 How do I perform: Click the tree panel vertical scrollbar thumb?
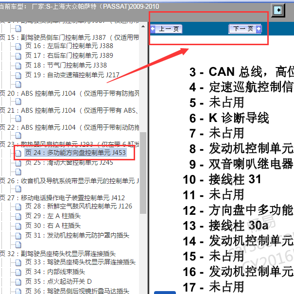pyautogui.click(x=143, y=173)
